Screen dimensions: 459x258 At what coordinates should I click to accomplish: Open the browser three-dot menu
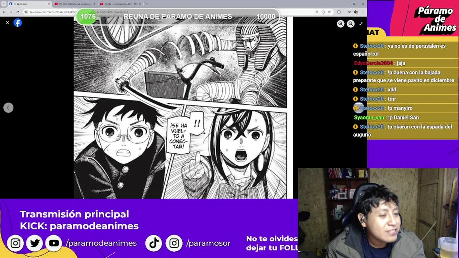tap(363, 12)
